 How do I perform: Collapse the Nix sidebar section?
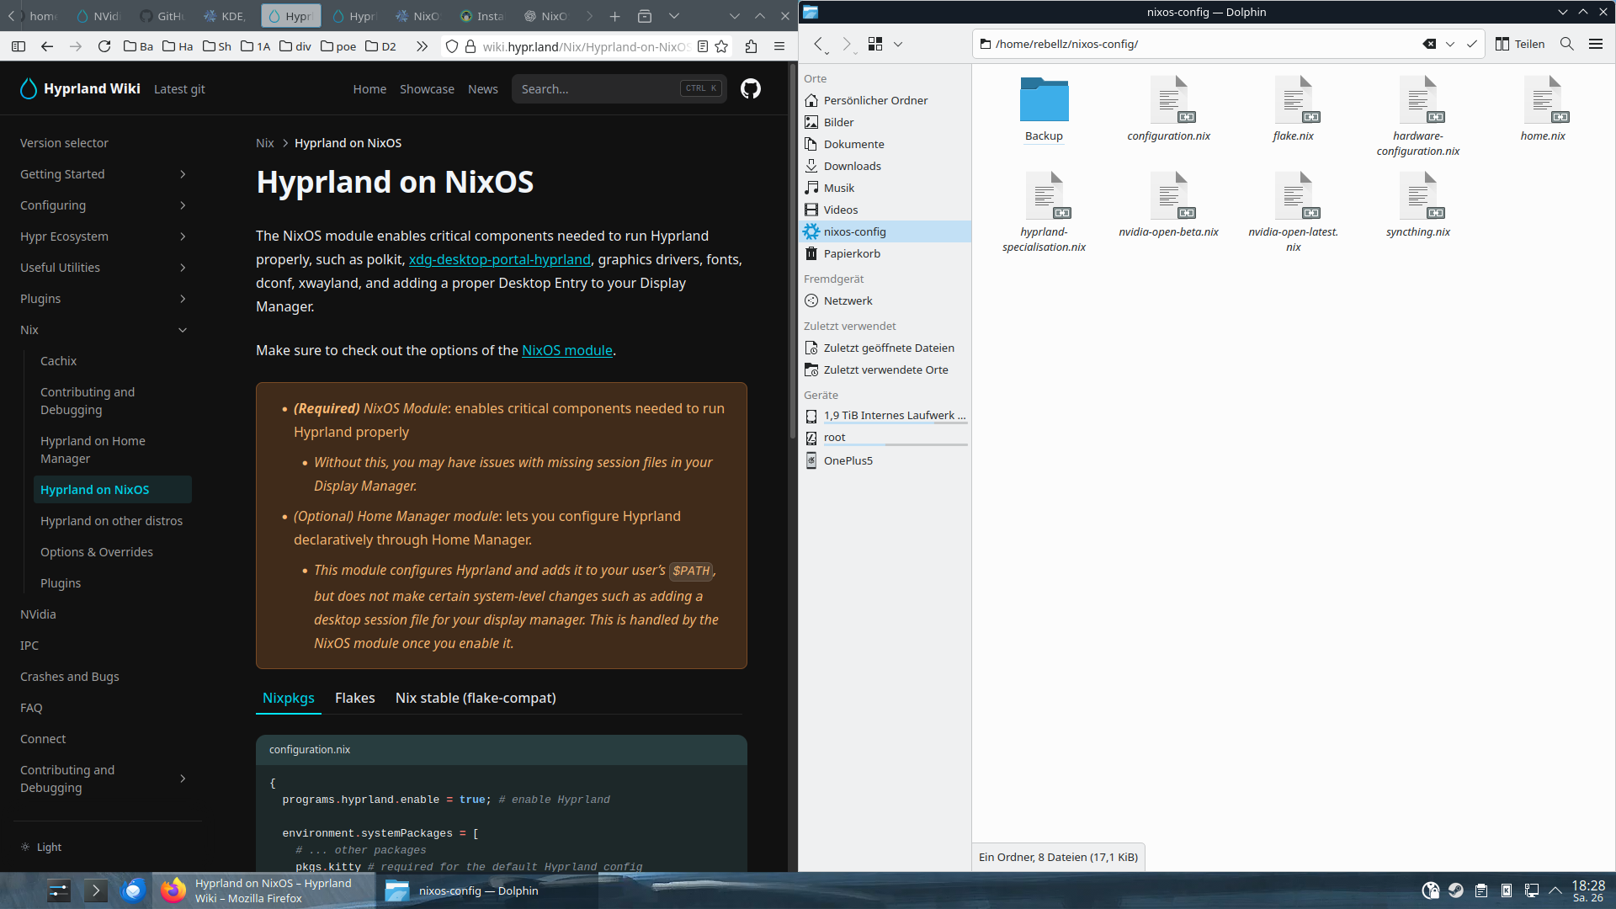point(182,330)
